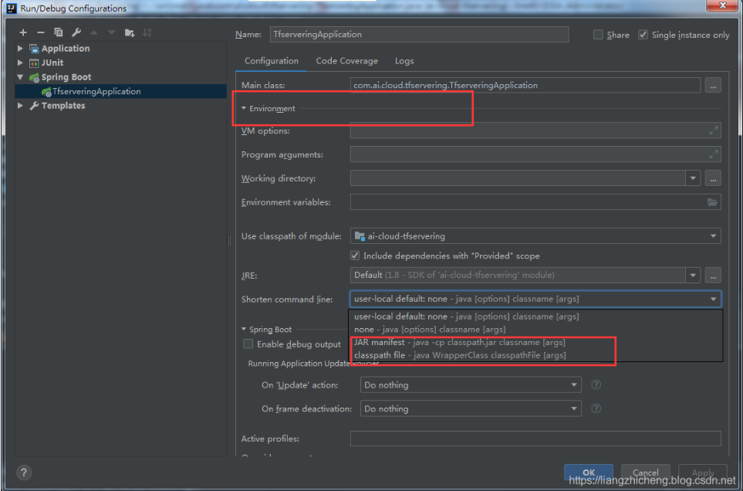Screen dimensions: 743x491
Task: Uncheck Single instance only checkbox
Action: [x=643, y=35]
